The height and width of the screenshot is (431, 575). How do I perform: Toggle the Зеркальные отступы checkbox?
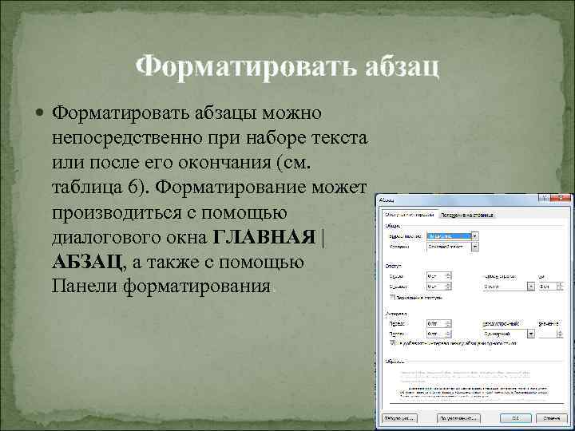(392, 297)
